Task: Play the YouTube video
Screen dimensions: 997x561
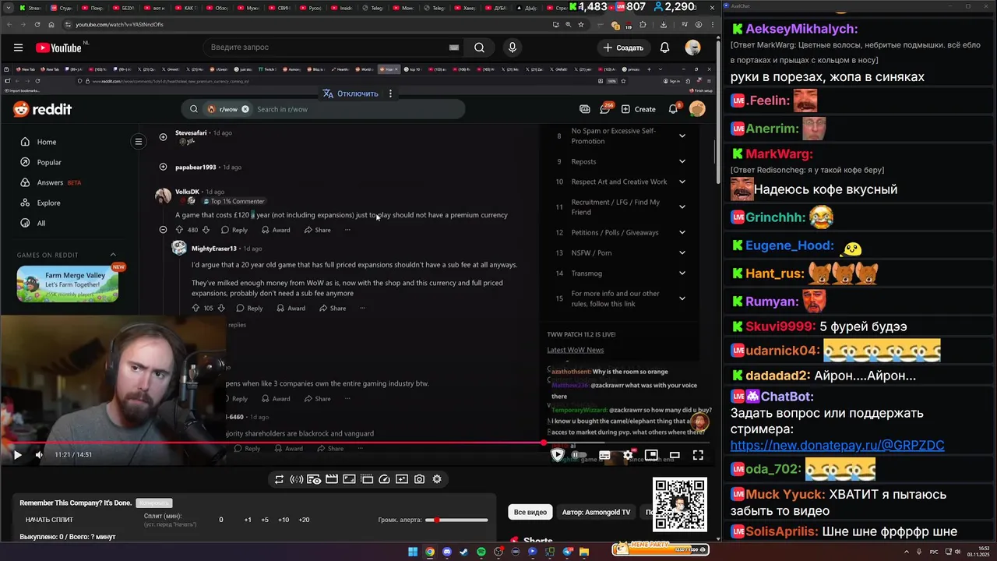Action: (17, 455)
